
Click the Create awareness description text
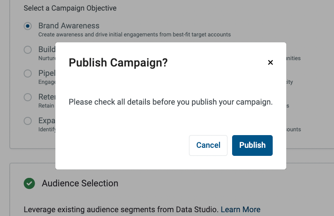pos(134,35)
